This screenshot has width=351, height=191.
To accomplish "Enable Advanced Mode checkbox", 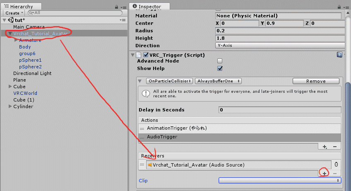I will 220,61.
